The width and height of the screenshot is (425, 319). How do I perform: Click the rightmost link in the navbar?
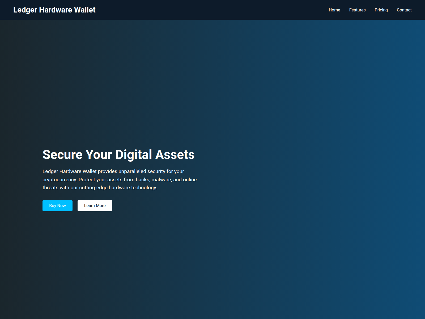pyautogui.click(x=404, y=10)
